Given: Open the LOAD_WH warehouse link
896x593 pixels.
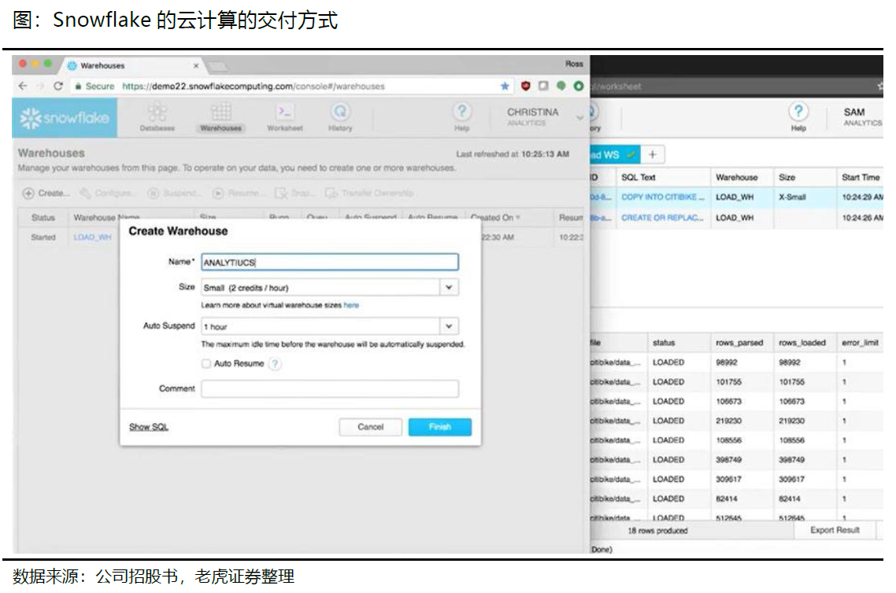Looking at the screenshot, I should [93, 237].
